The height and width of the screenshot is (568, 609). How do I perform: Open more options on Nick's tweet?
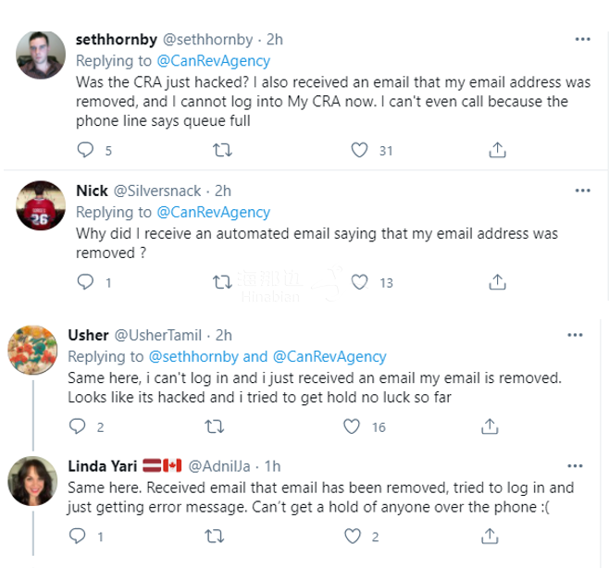click(582, 191)
